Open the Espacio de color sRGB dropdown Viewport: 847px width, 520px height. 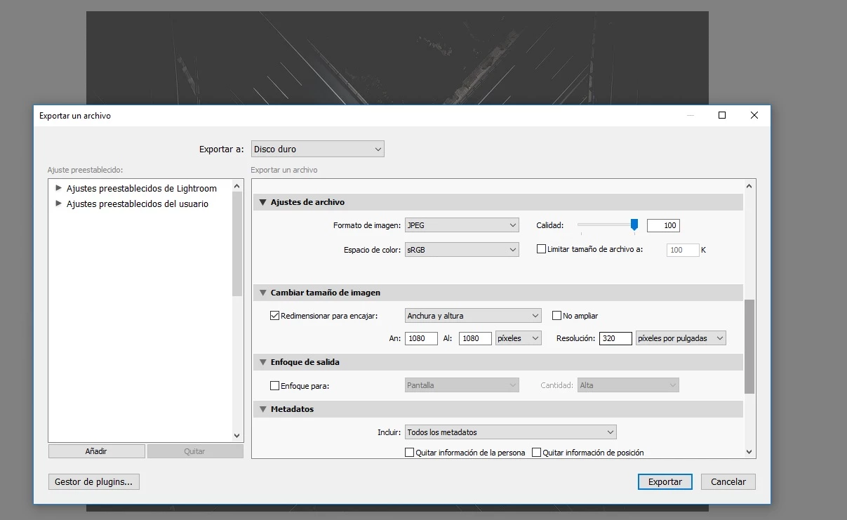point(462,249)
